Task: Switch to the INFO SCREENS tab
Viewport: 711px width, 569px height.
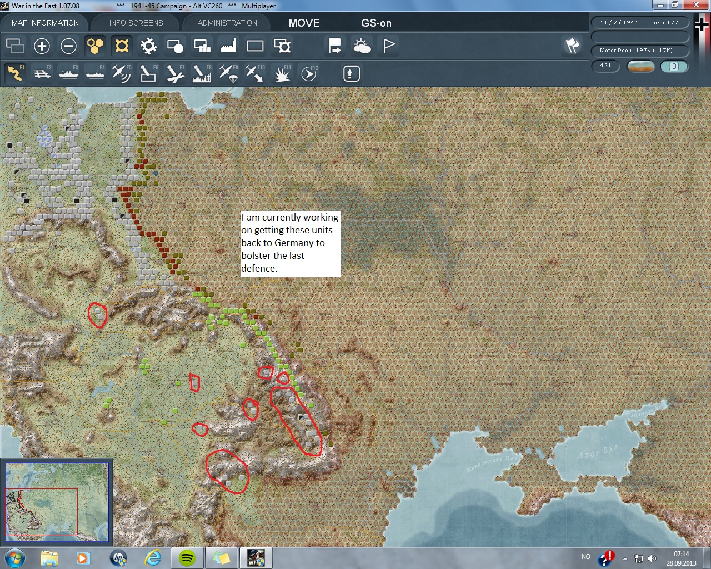Action: pos(136,23)
